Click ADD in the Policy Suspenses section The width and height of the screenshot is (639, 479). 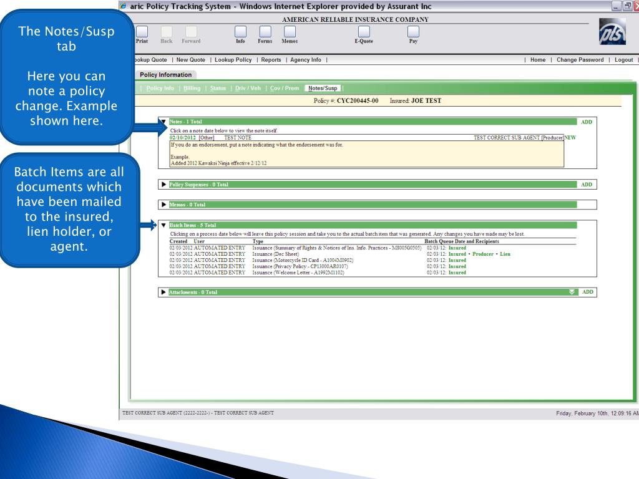click(587, 185)
